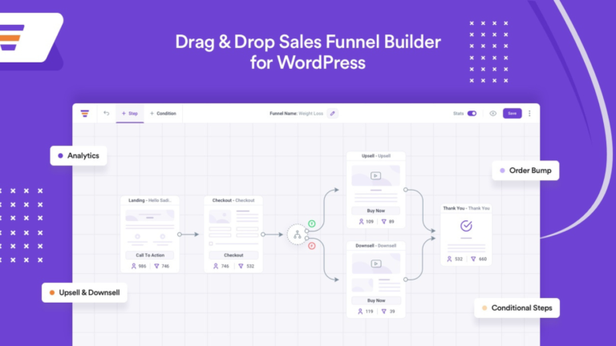Click the Funnel Name Weight Loss text
616x346 pixels.
(x=296, y=114)
